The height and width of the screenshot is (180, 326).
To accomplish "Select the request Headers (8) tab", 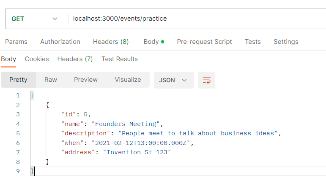I will tap(111, 42).
